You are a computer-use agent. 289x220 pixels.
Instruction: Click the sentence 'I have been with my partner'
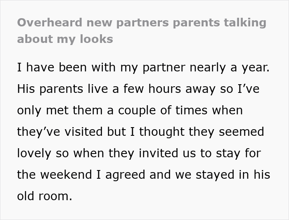point(101,67)
